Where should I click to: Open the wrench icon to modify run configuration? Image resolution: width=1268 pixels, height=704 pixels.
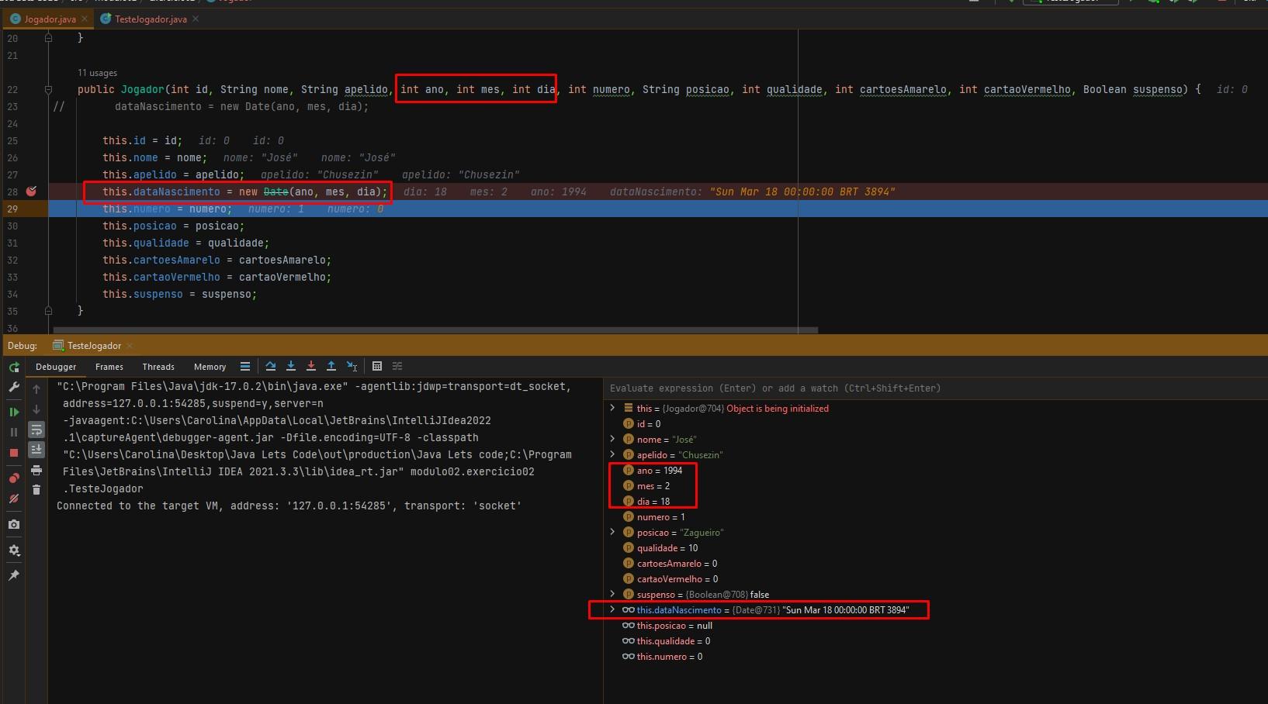[x=14, y=387]
